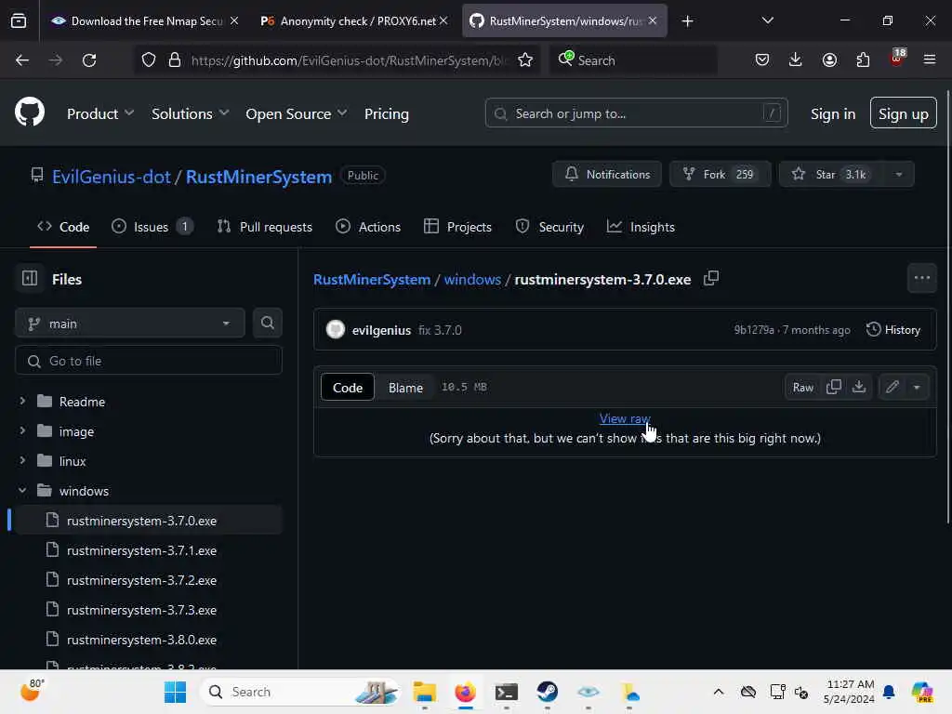
Task: Click the Sign in link
Action: coord(832,113)
